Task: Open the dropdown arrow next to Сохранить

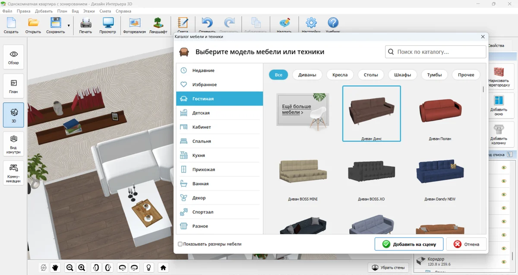Action: 68,25
